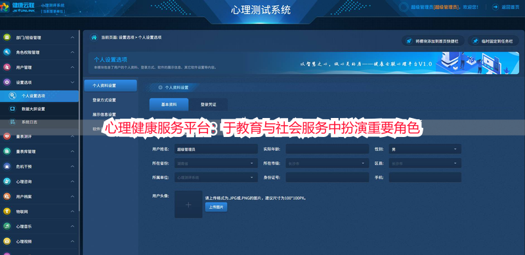Expand the 危机干预 chevron
The width and height of the screenshot is (525, 255).
click(73, 167)
